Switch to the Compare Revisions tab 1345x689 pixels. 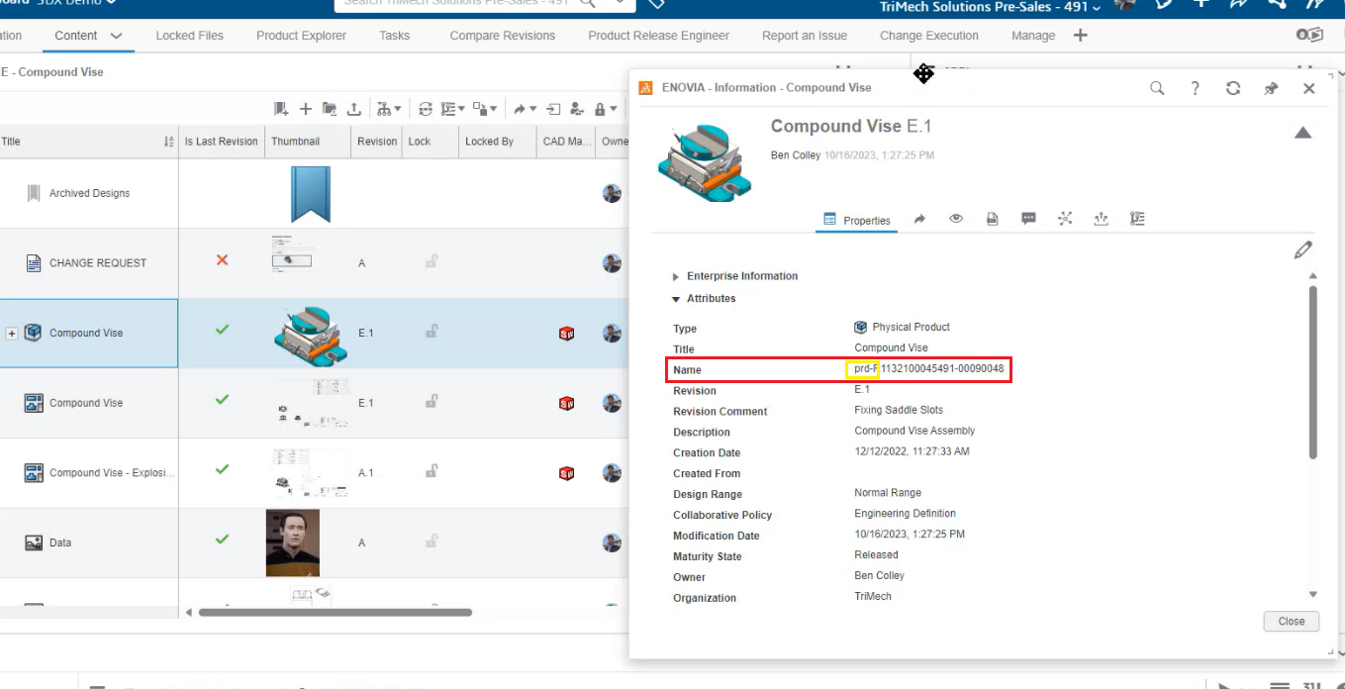coord(503,36)
